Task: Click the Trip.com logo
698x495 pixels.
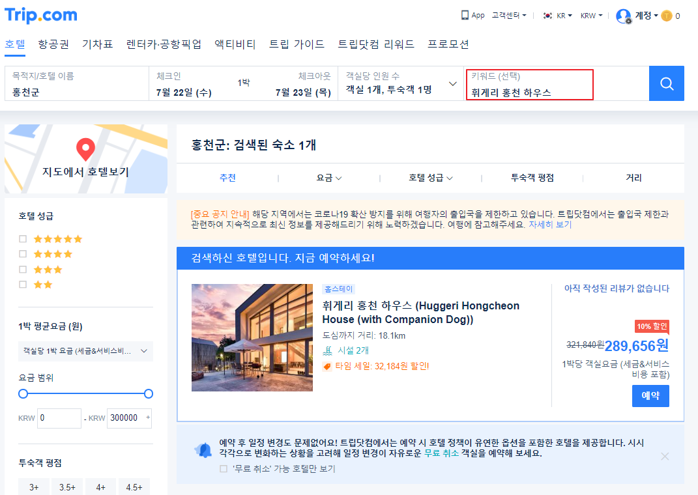Action: [41, 15]
